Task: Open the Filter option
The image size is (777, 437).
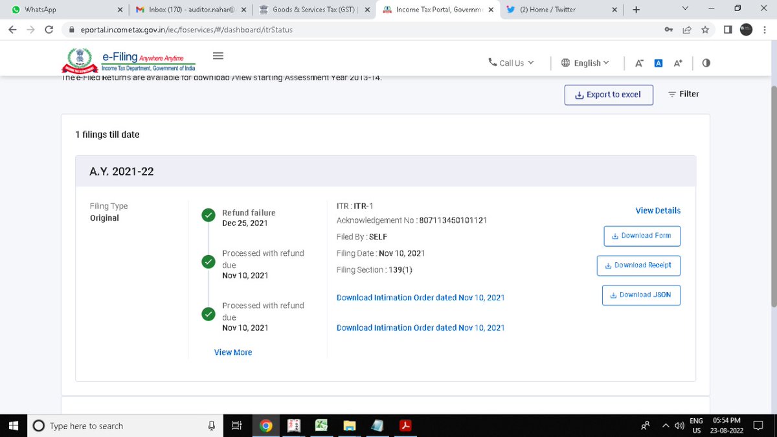Action: click(684, 94)
